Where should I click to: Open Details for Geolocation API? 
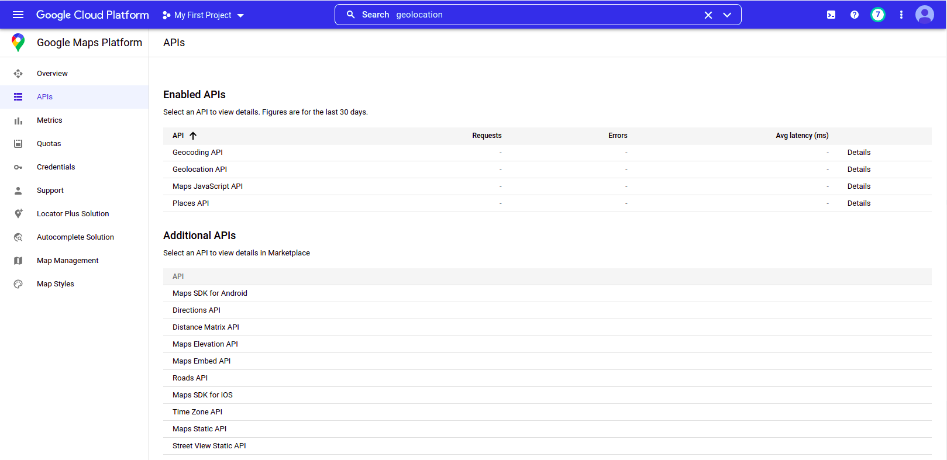[859, 170]
